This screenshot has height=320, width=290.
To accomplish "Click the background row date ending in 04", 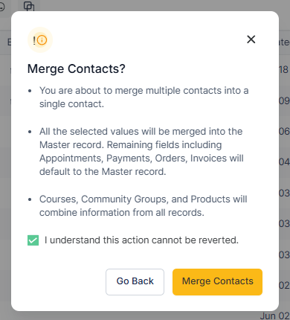I will tap(284, 162).
